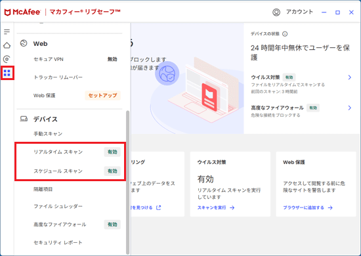Image resolution: width=361 pixels, height=256 pixels.
Task: Click 無効 status beside セキュア VPN
Action: [112, 59]
